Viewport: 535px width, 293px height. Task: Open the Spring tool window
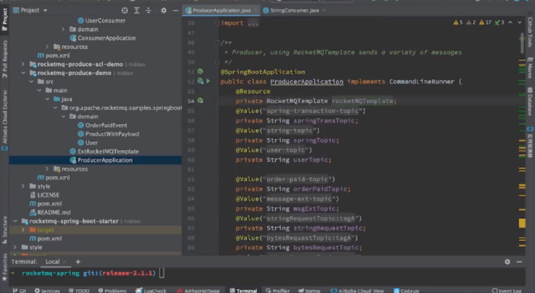pos(309,291)
